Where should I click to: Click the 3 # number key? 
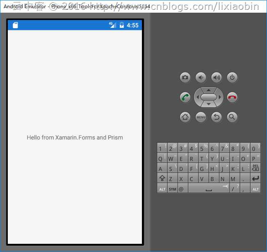coord(183,148)
